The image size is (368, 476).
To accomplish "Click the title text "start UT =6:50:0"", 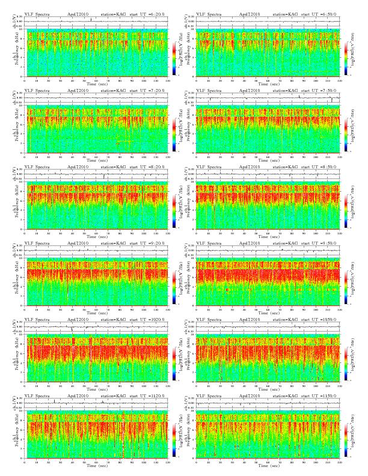I will 319,14.
